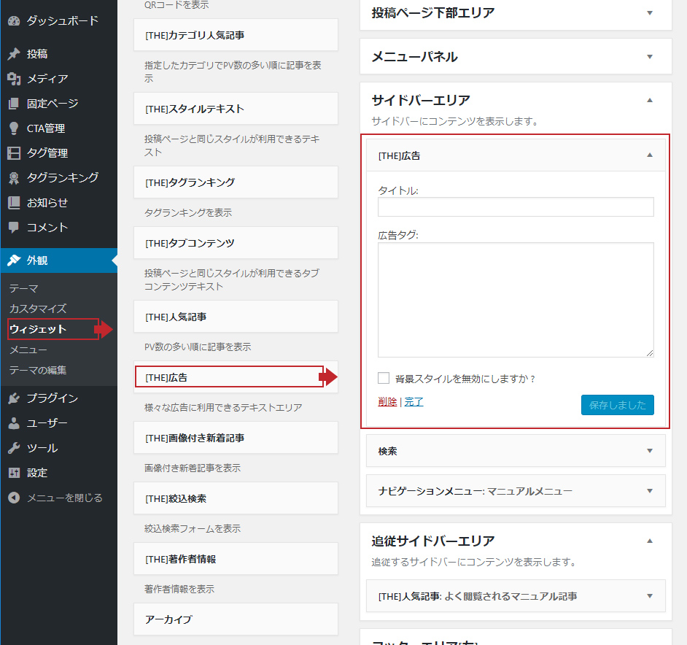The width and height of the screenshot is (687, 645).
Task: Expand the 検索 widget arrow
Action: pos(650,451)
